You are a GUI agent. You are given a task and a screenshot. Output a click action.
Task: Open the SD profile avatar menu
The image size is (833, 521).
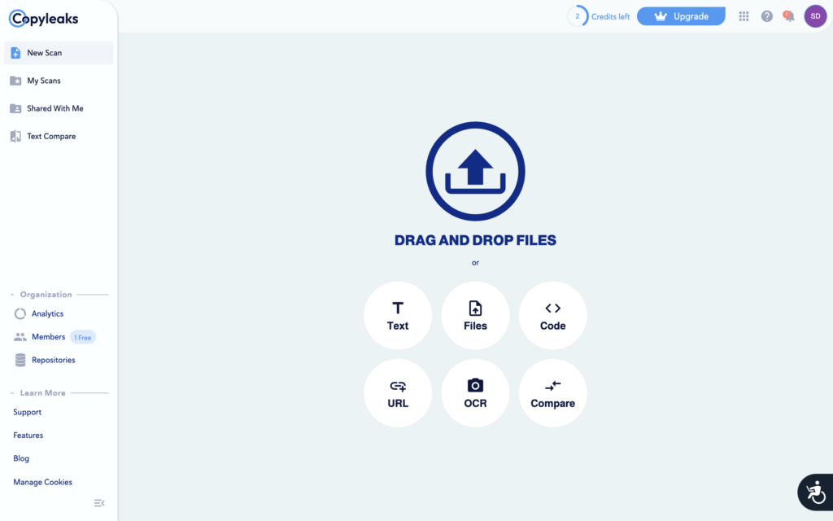[x=815, y=15]
